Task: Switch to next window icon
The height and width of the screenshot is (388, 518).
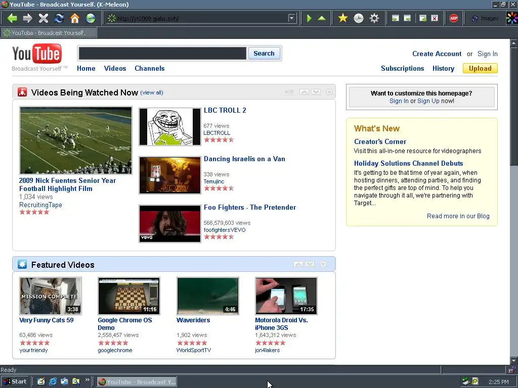Action: pyautogui.click(x=408, y=18)
